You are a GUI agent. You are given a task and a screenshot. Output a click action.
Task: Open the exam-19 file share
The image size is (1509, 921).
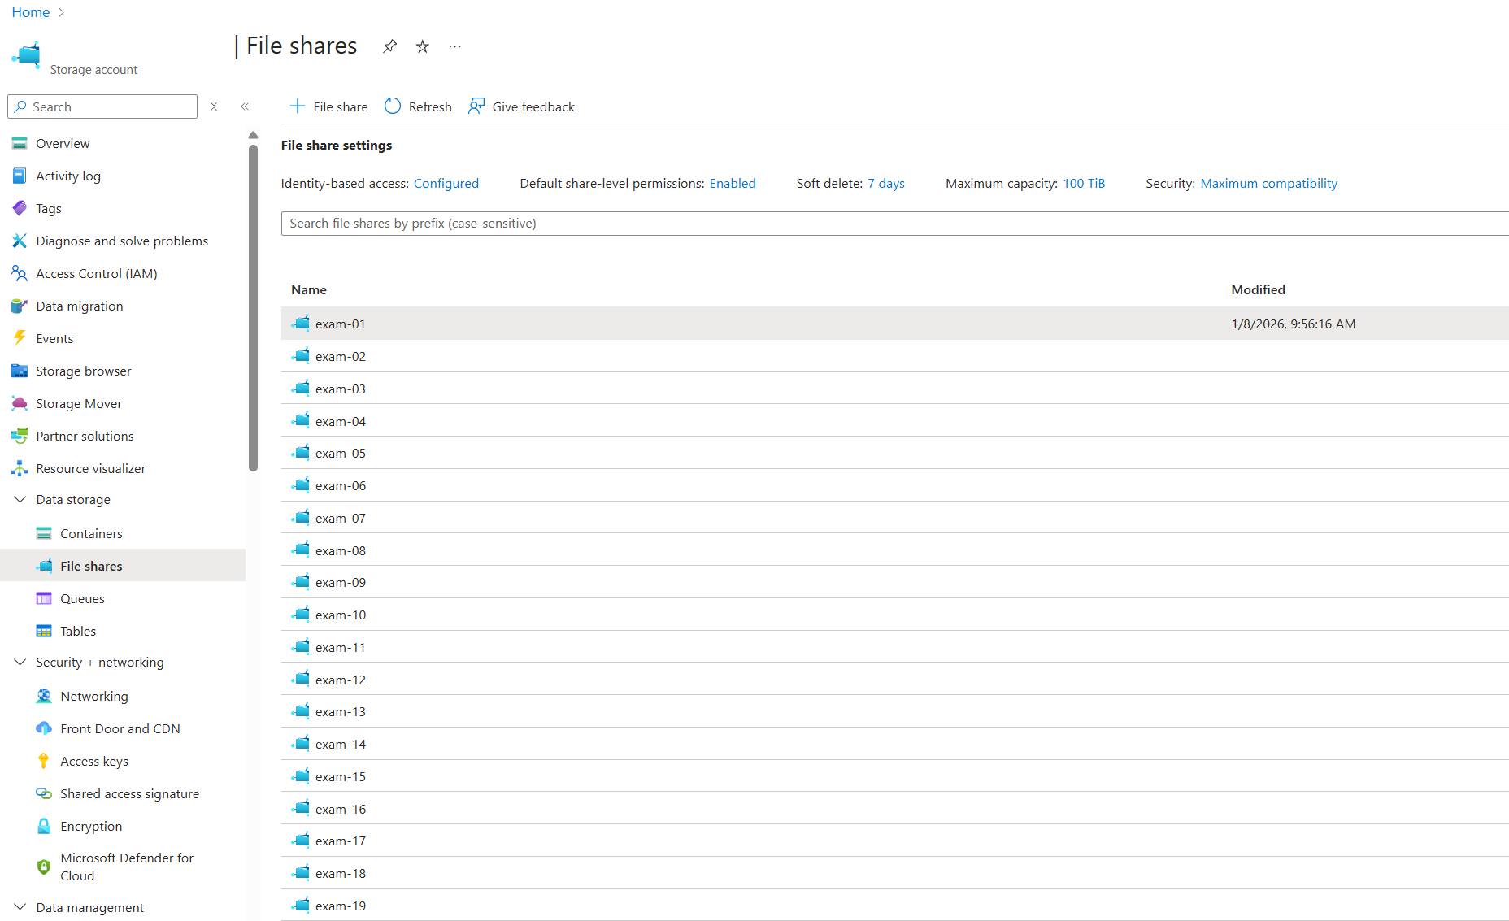(341, 906)
